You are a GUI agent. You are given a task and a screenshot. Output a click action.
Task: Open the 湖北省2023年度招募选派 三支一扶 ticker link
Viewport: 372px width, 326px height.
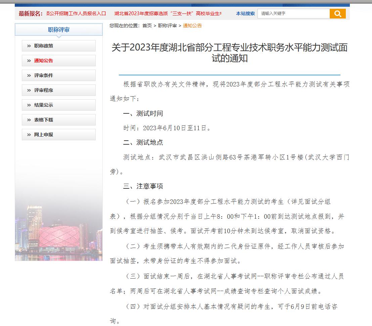[168, 13]
